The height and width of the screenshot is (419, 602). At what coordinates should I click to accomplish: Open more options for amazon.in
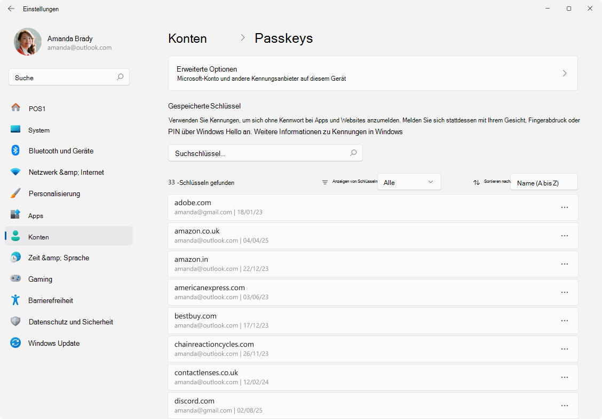[565, 264]
